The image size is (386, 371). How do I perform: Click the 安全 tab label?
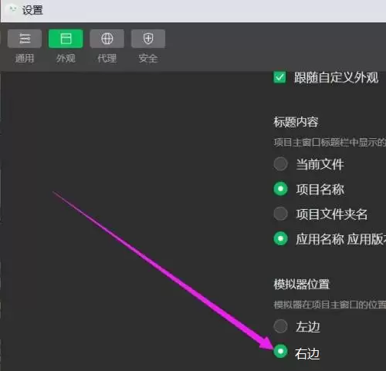pos(148,59)
